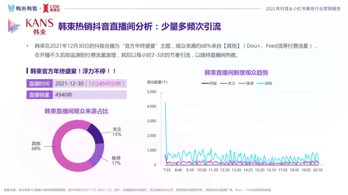This screenshot has width=348, height=195.
Task: Click the 同城 legend entry
Action: (x=209, y=84)
